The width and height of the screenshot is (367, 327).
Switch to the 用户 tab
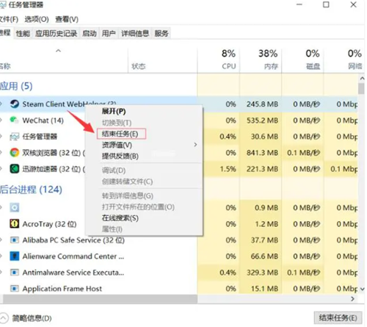click(109, 33)
